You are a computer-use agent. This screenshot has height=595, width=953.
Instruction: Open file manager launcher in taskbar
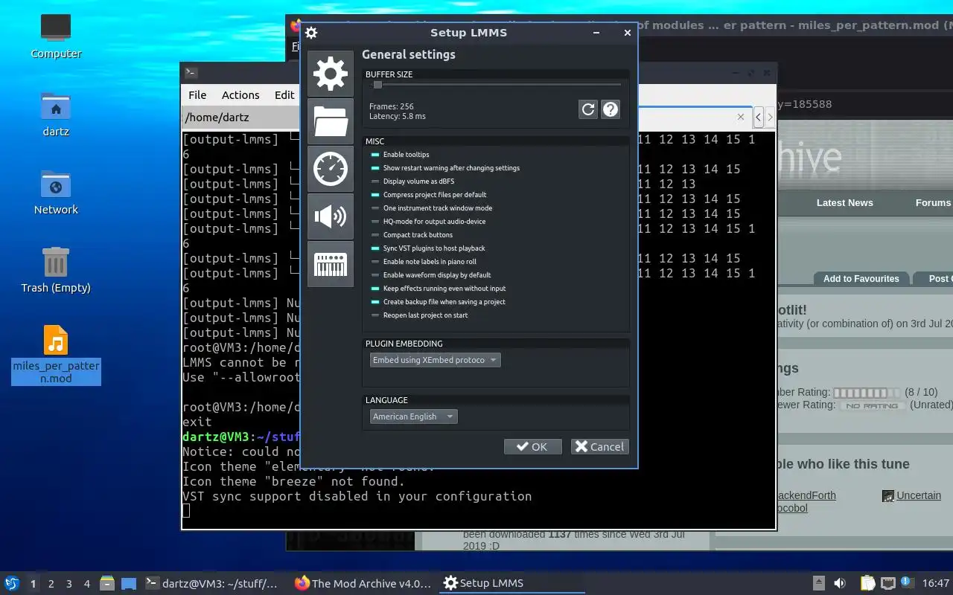(x=106, y=583)
